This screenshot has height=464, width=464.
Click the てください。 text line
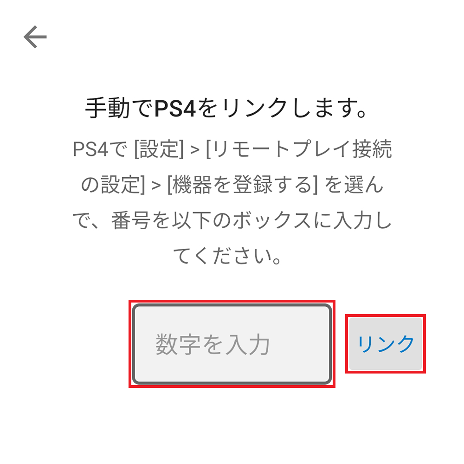pos(227,256)
